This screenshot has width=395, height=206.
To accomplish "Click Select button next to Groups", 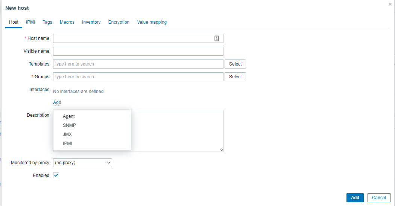I will (235, 77).
